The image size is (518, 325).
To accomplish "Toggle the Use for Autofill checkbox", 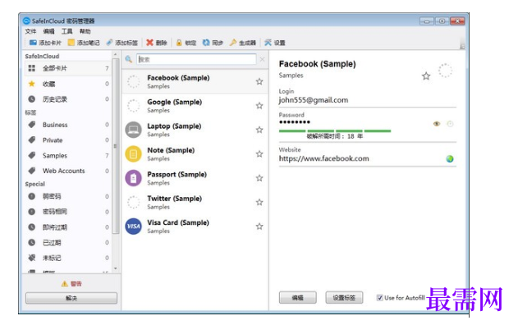I will (x=380, y=298).
